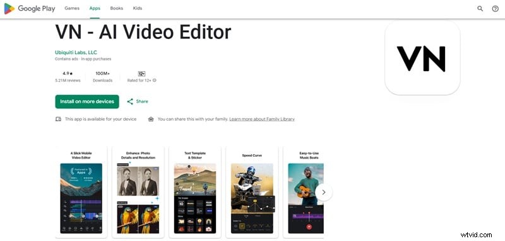Click the device availability icon
Image resolution: width=505 pixels, height=241 pixels.
click(x=58, y=119)
